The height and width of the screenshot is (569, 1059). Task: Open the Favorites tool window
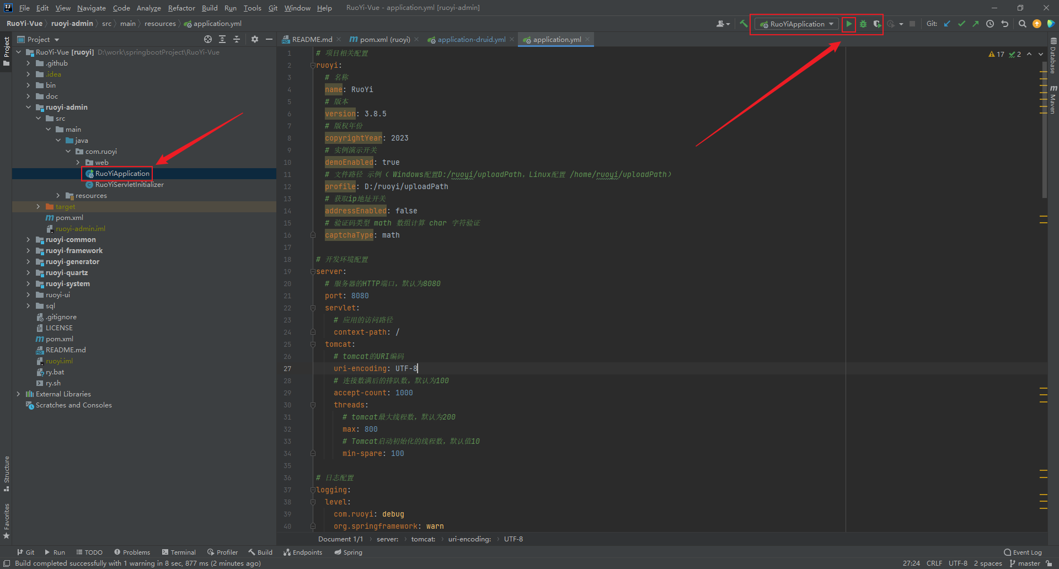pyautogui.click(x=7, y=521)
